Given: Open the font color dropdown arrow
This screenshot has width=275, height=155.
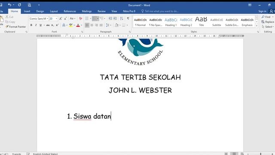Looking at the screenshot, I should [x=81, y=25].
